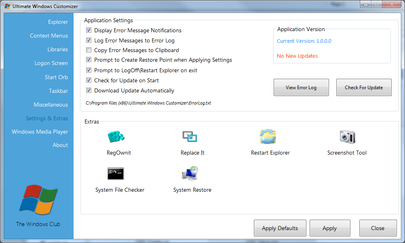The image size is (405, 243).
Task: Click the No New Updates status text
Action: 297,56
